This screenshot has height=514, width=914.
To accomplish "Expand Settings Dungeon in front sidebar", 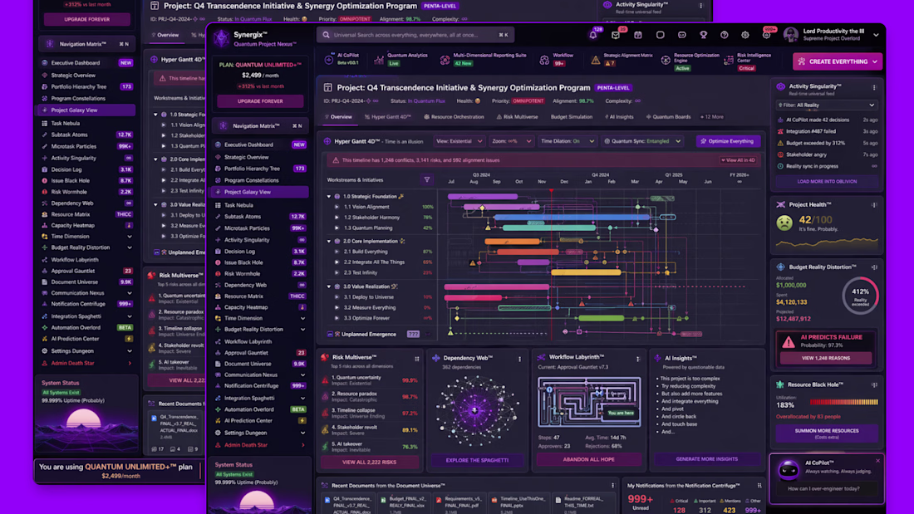I will 302,433.
